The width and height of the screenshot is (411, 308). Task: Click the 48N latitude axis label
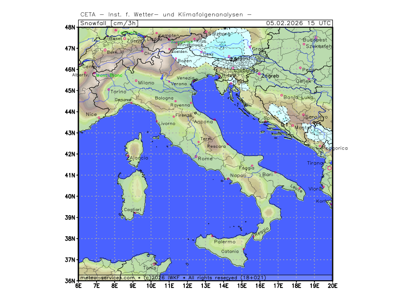[70, 27]
